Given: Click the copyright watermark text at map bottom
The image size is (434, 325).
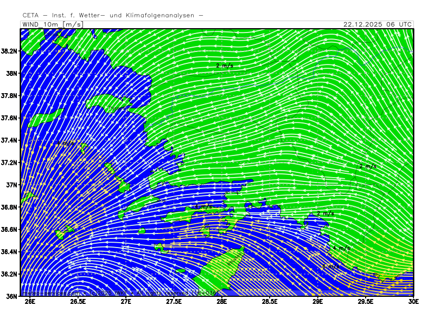Looking at the screenshot, I should coord(119,292).
